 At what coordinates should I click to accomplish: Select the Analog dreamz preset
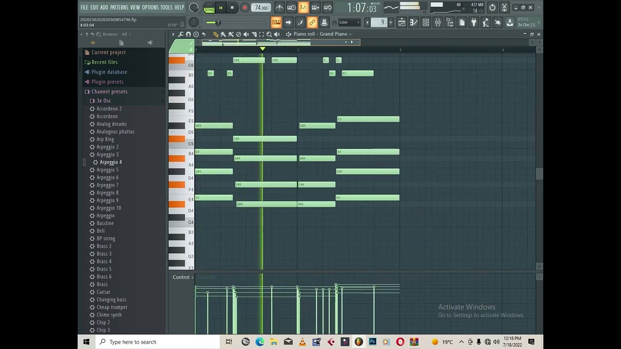[x=112, y=124]
